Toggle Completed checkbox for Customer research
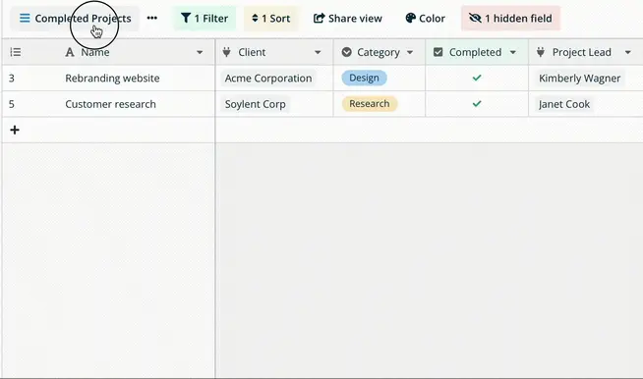The width and height of the screenshot is (643, 379). (x=477, y=104)
